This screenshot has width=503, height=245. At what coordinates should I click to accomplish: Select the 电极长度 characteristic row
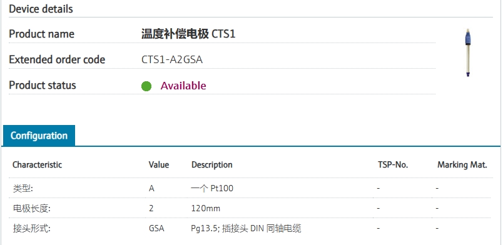tap(251, 209)
